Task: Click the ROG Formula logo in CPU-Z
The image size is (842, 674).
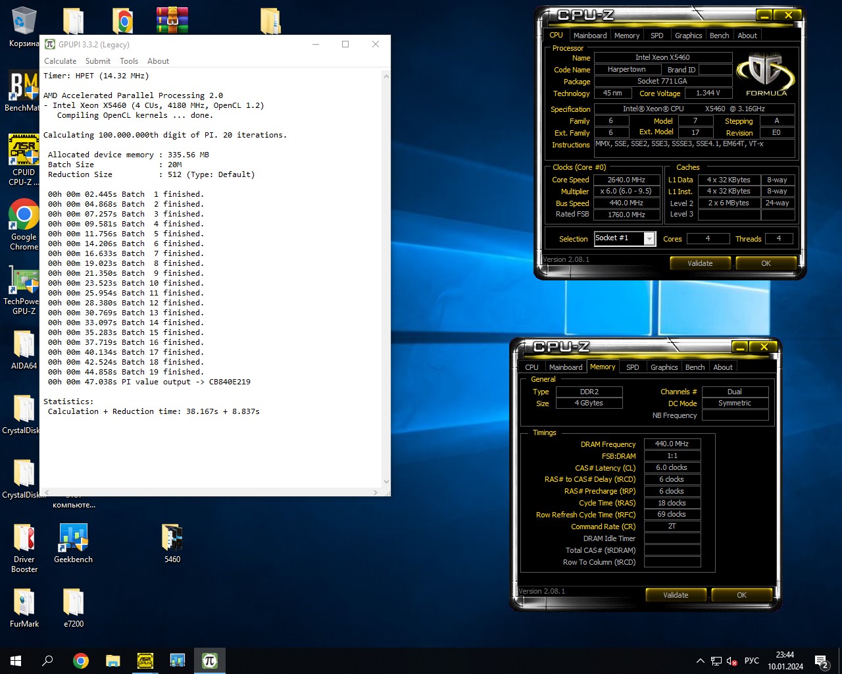Action: (766, 74)
